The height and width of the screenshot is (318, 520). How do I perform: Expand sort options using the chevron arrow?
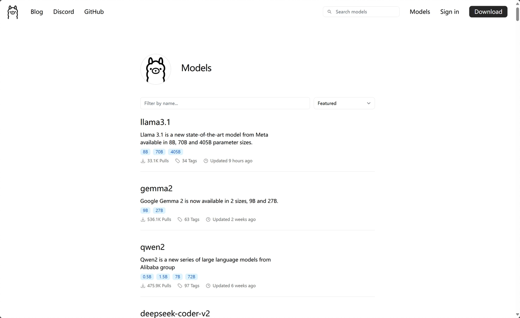369,103
